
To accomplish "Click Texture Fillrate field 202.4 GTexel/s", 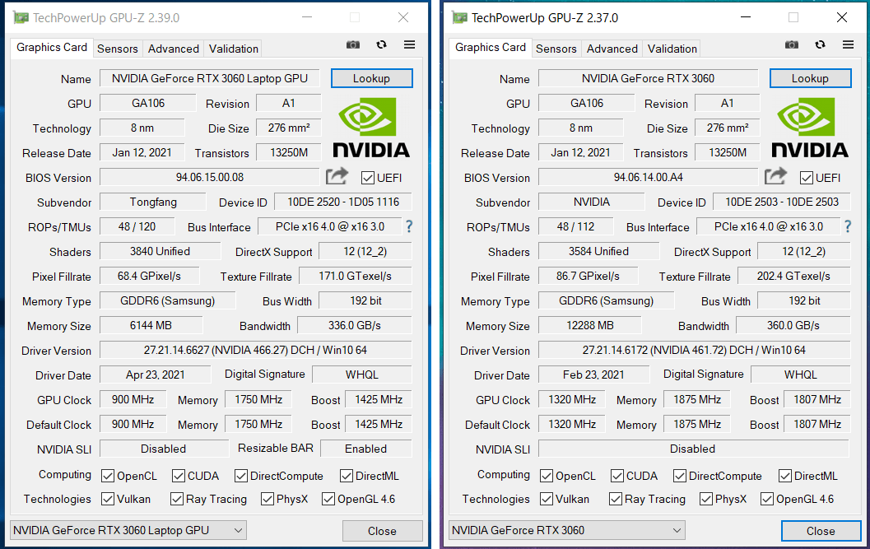I will [x=794, y=277].
